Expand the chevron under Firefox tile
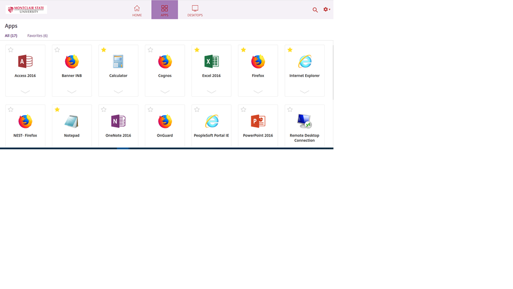 [x=258, y=92]
